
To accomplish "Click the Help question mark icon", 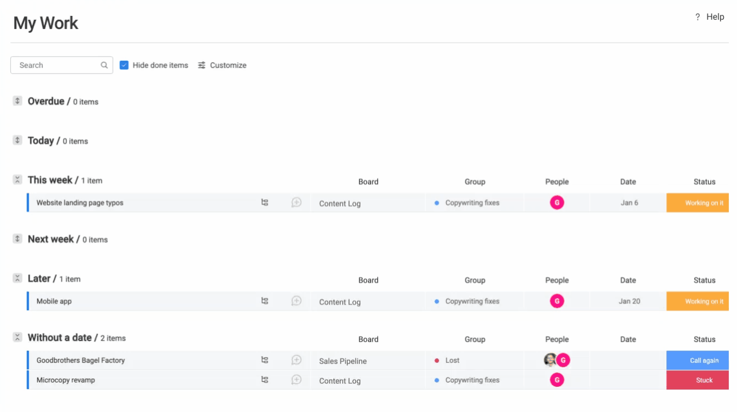I will click(698, 17).
